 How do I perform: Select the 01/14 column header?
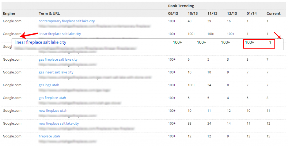point(251,13)
